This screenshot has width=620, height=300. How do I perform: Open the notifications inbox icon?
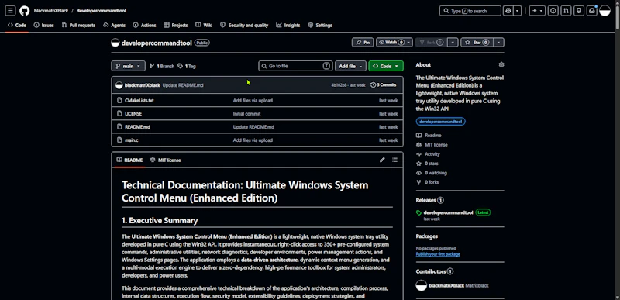tap(592, 11)
